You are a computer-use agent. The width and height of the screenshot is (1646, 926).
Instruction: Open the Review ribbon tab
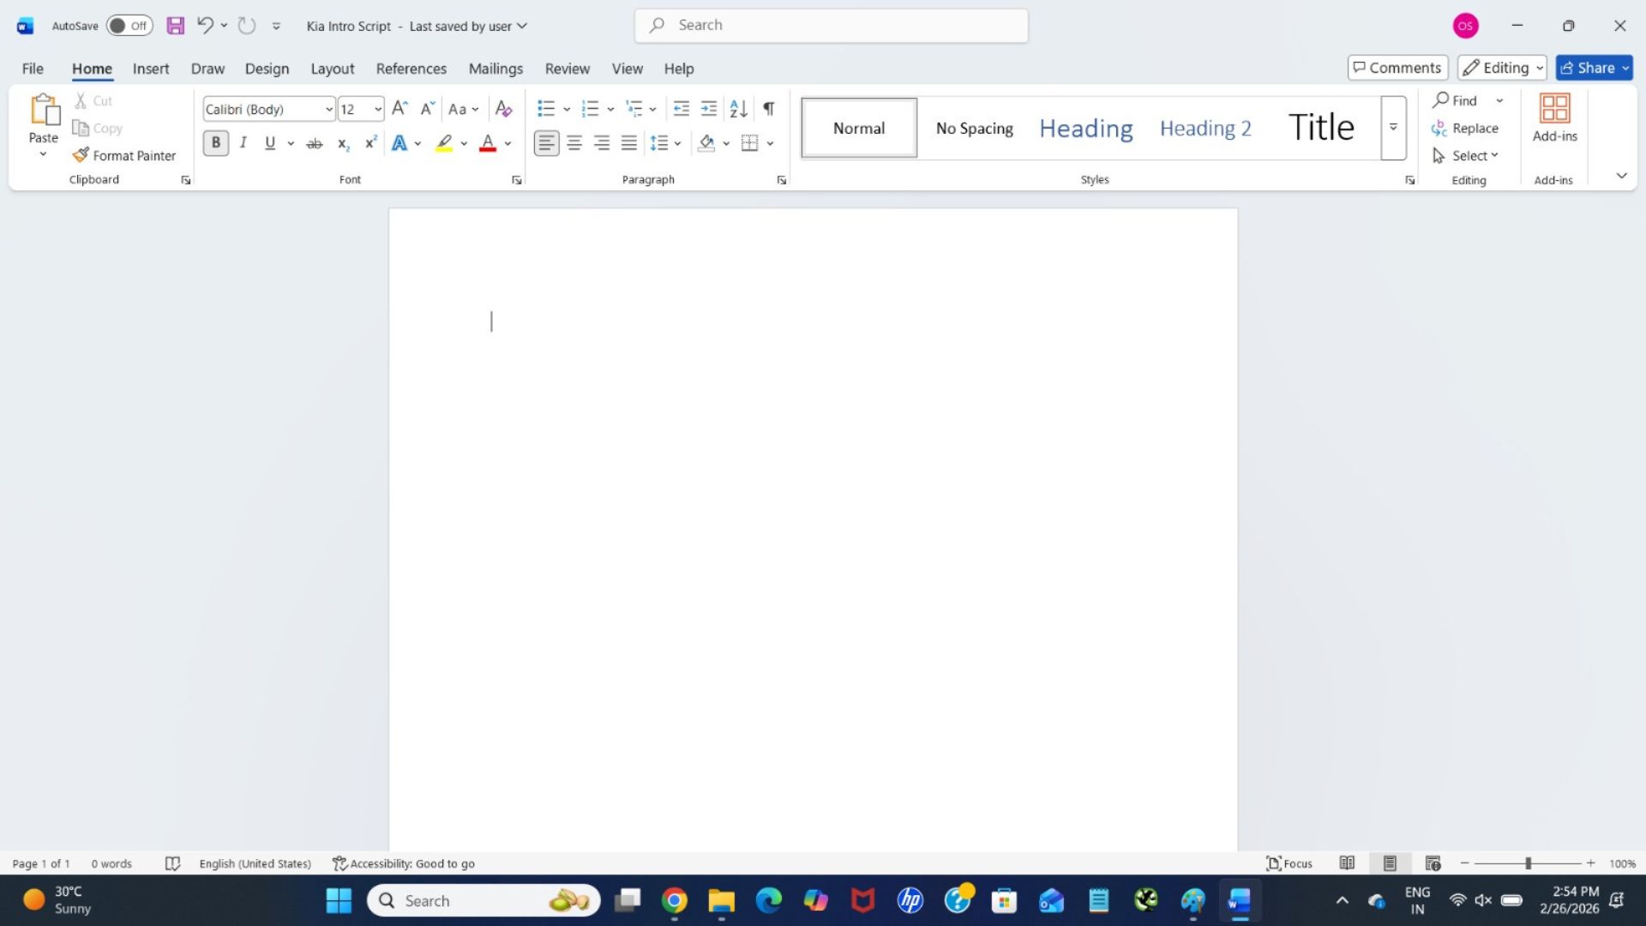tap(566, 68)
